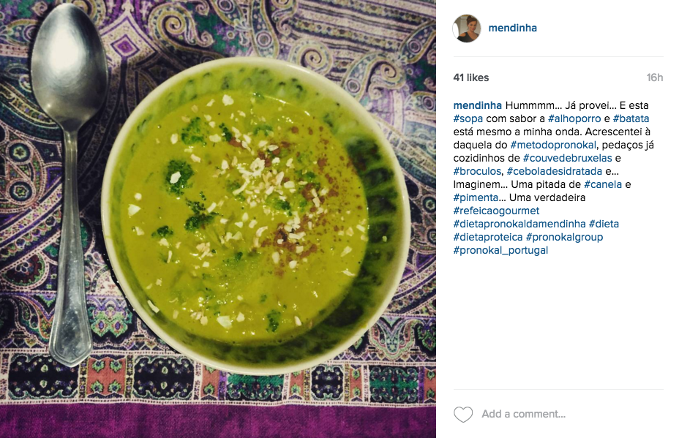The width and height of the screenshot is (679, 438).
Task: Open the #refeicaogourmet hashtag
Action: (496, 211)
